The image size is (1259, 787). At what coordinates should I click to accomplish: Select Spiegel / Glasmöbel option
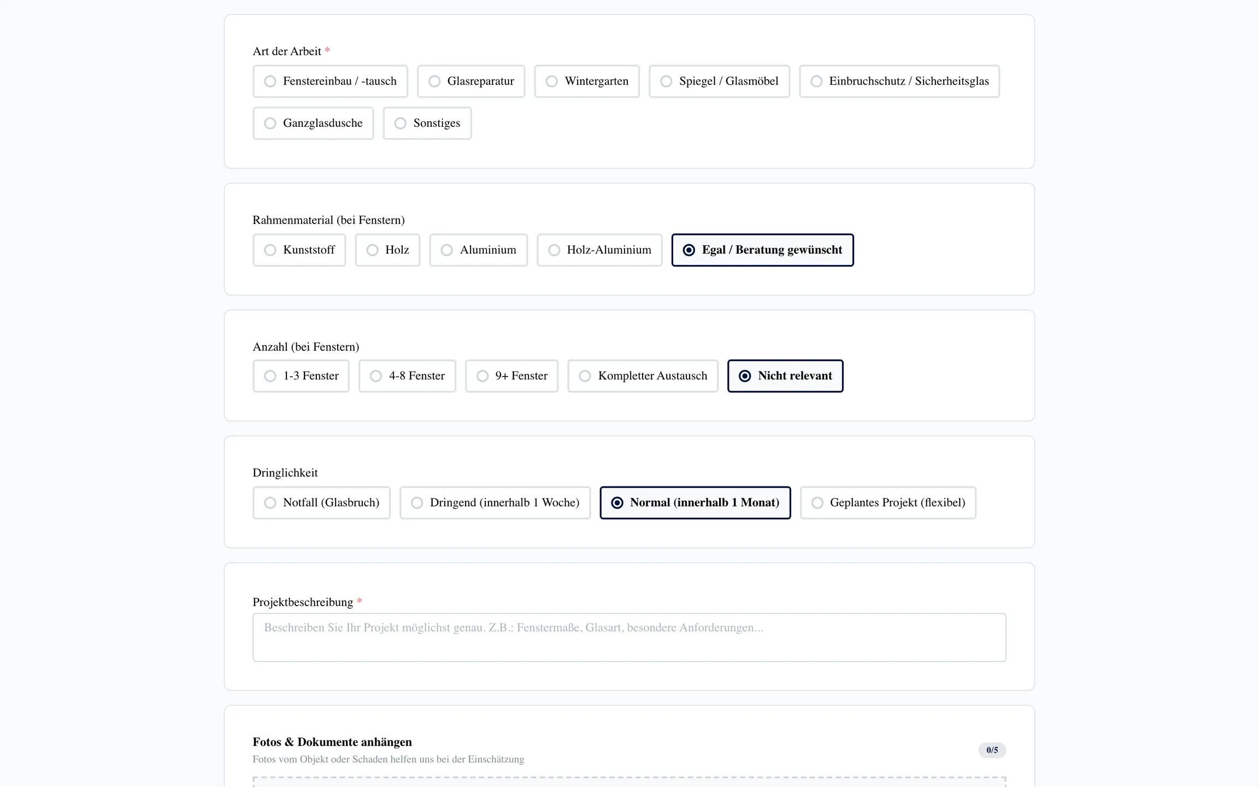[719, 81]
